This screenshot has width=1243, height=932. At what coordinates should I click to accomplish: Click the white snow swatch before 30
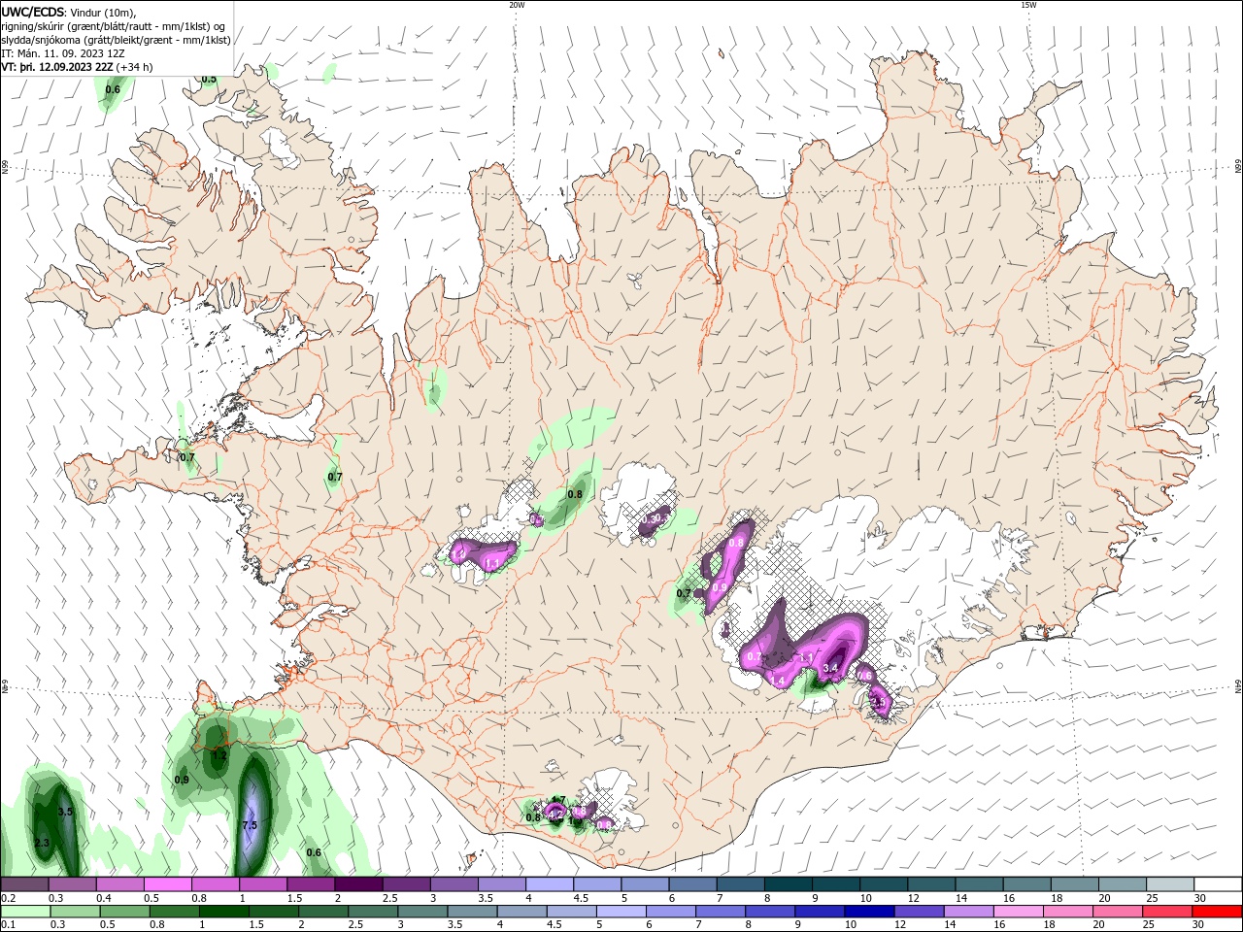coord(1218,883)
